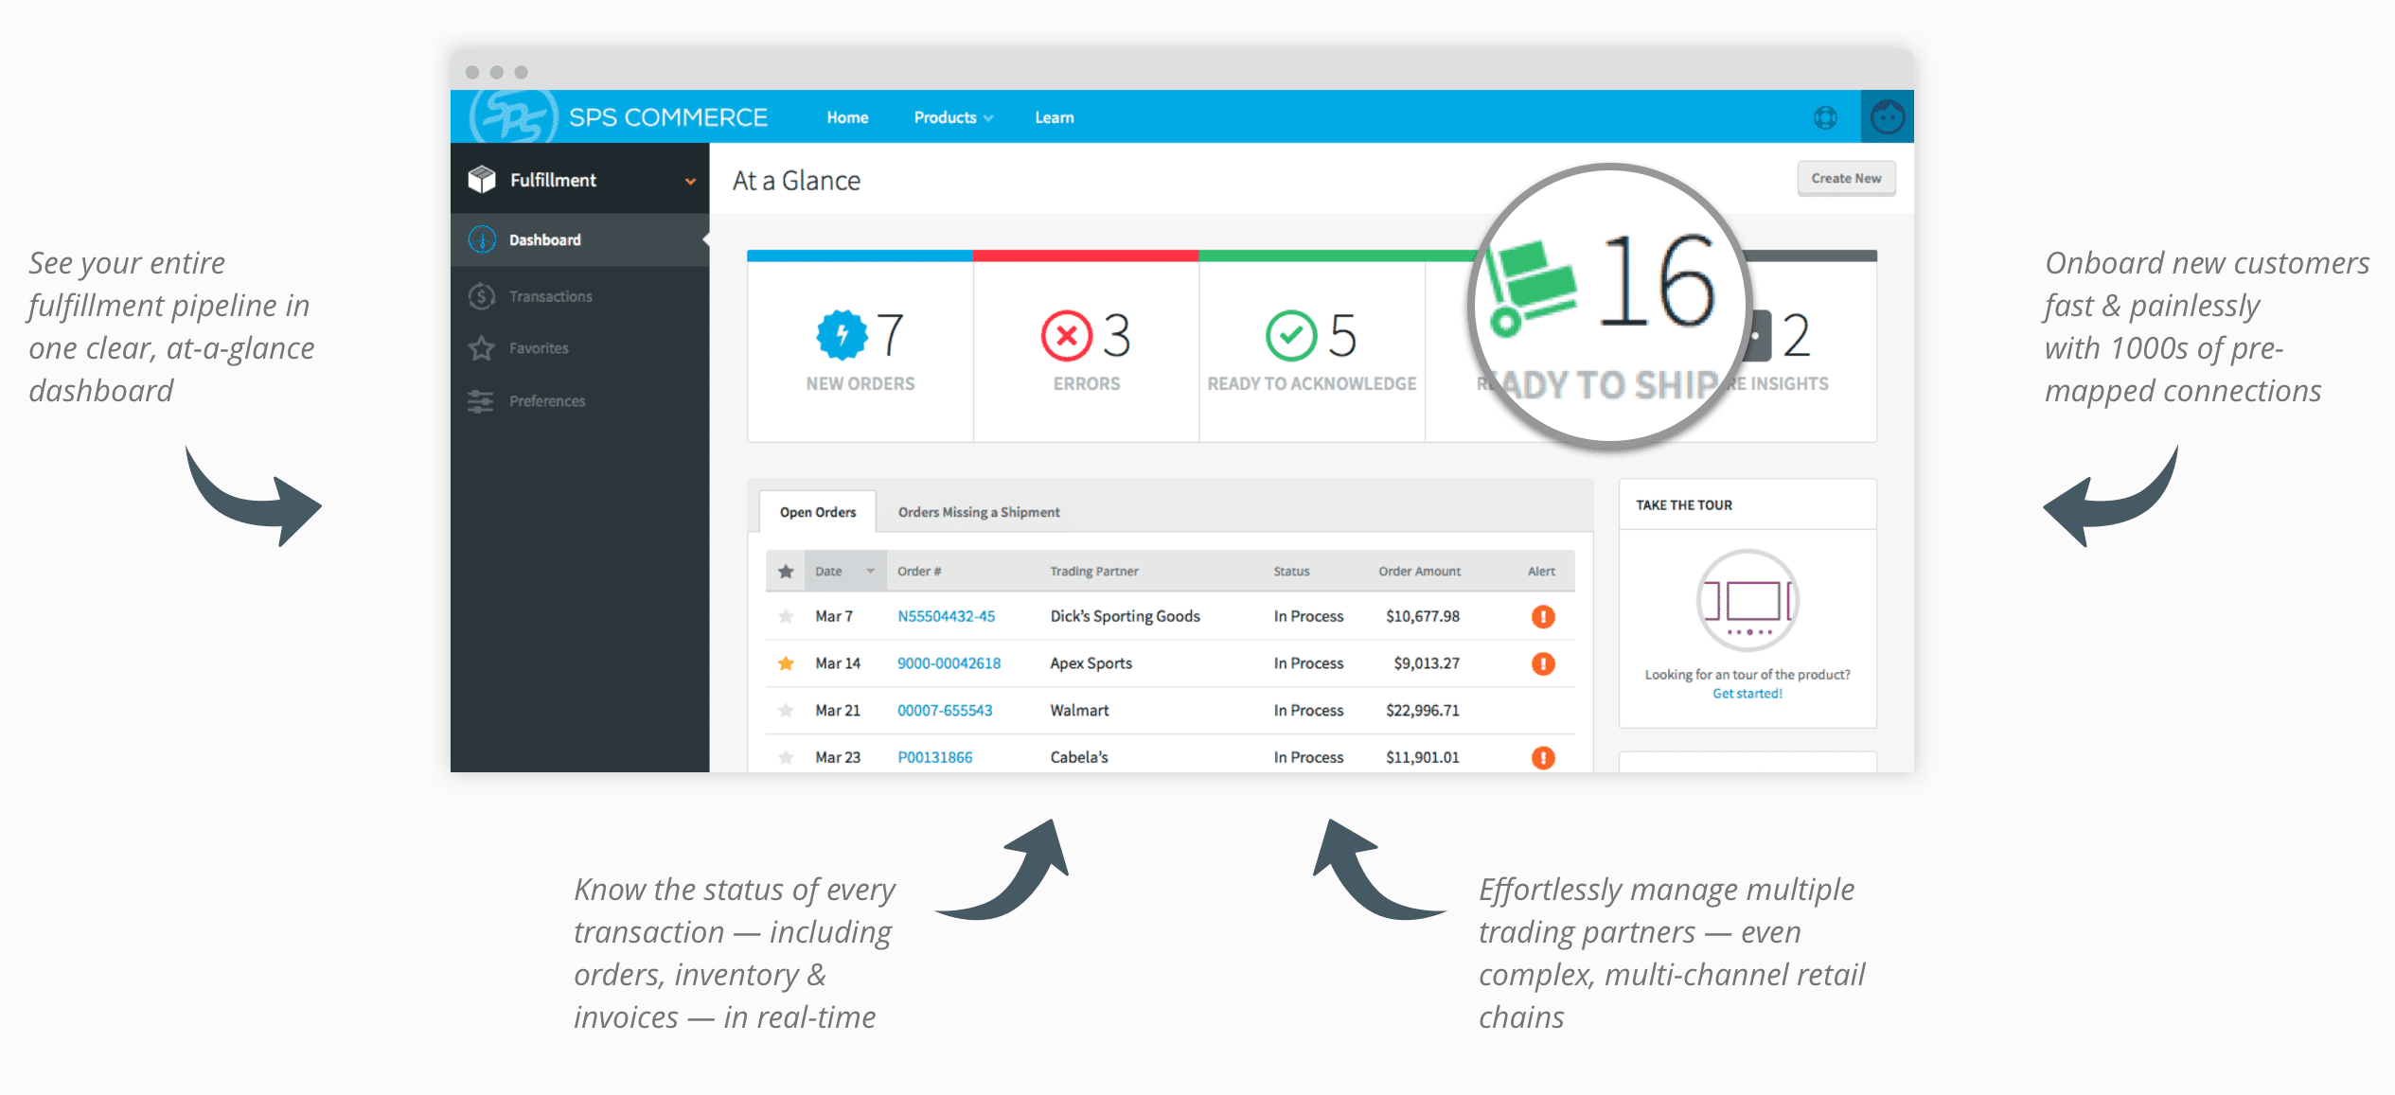Click the New Orders count 7
The width and height of the screenshot is (2395, 1095).
point(889,335)
